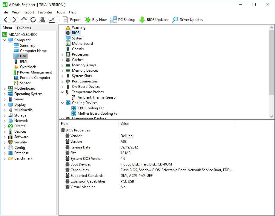Click the Buy Now star icon
The image size is (275, 216).
(x=87, y=20)
